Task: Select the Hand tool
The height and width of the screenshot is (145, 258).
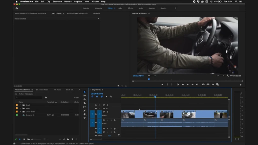Action: coord(84,114)
